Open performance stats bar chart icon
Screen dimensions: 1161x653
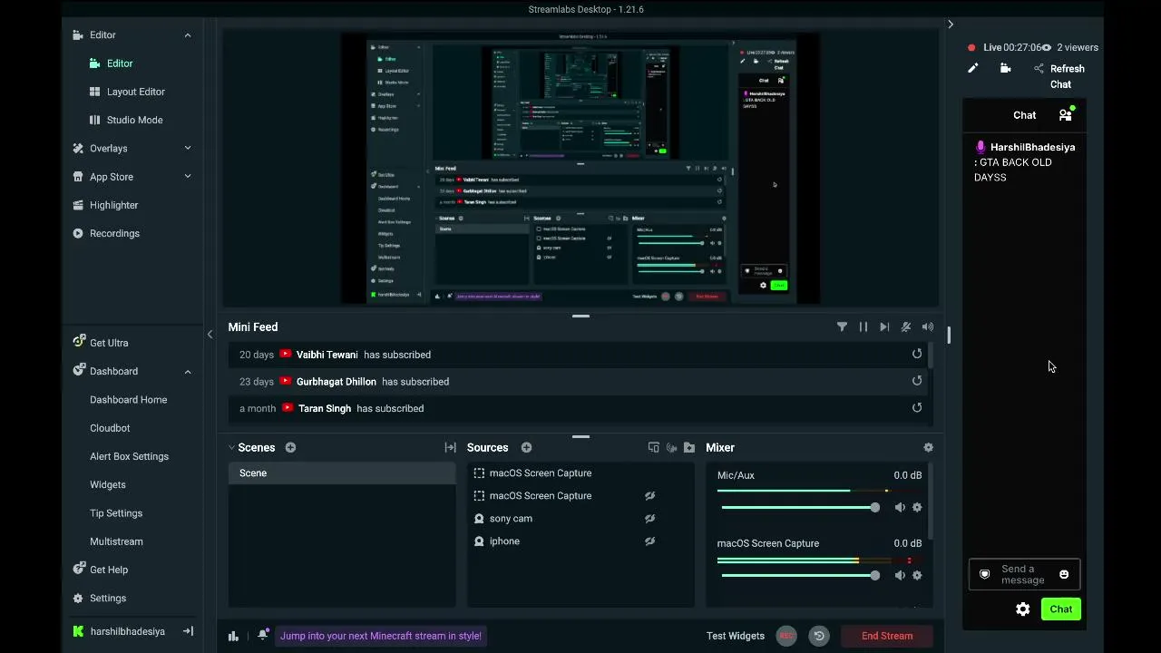[233, 636]
